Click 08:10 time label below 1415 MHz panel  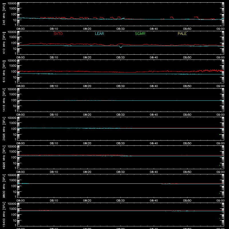tap(54, 115)
